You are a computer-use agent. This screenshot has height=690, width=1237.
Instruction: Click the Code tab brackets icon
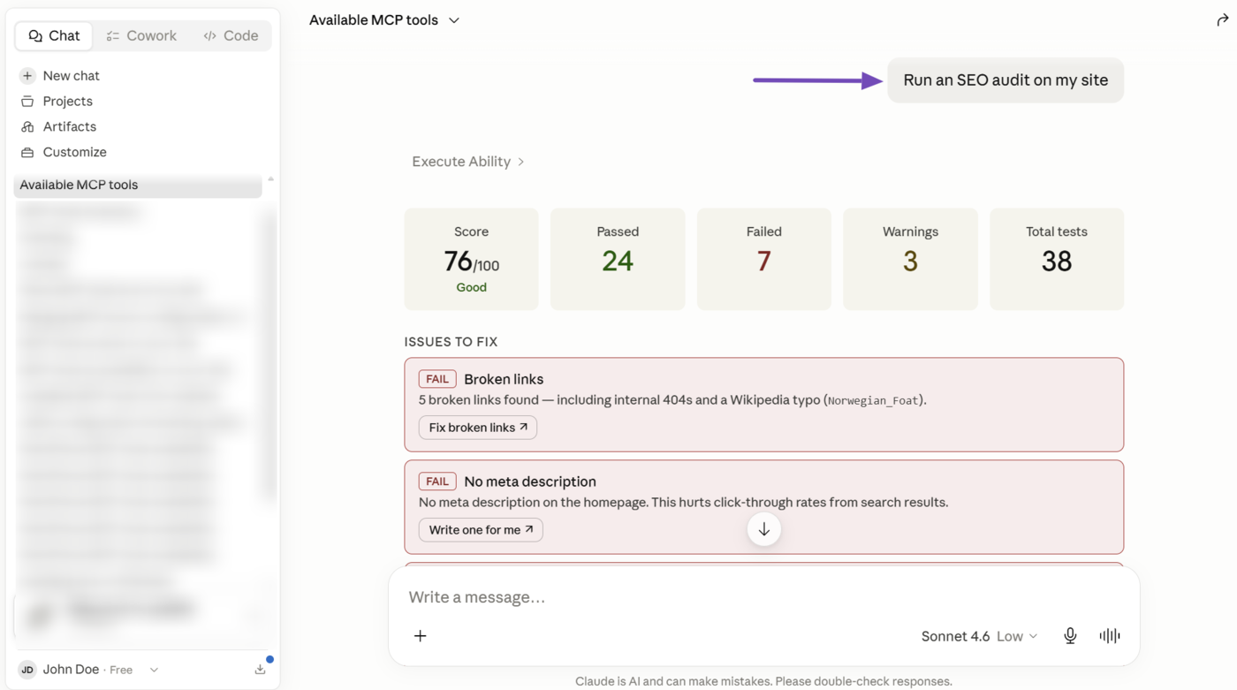pyautogui.click(x=209, y=36)
